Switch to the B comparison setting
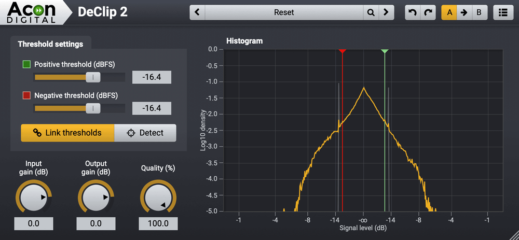The width and height of the screenshot is (519, 240). 479,12
